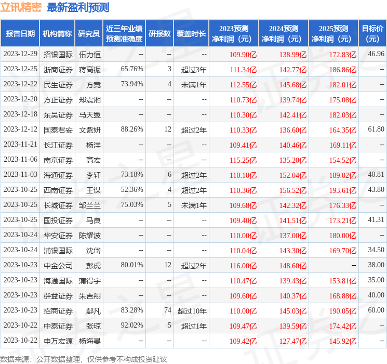The image size is (387, 364).
Task: Click analyst name 马天翼
Action: click(x=89, y=115)
